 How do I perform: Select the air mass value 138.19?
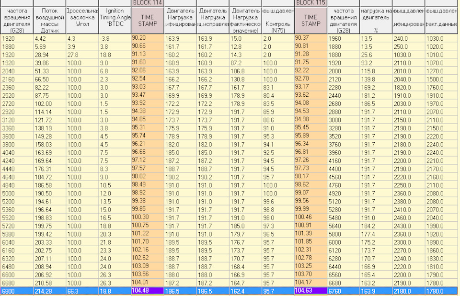point(49,128)
